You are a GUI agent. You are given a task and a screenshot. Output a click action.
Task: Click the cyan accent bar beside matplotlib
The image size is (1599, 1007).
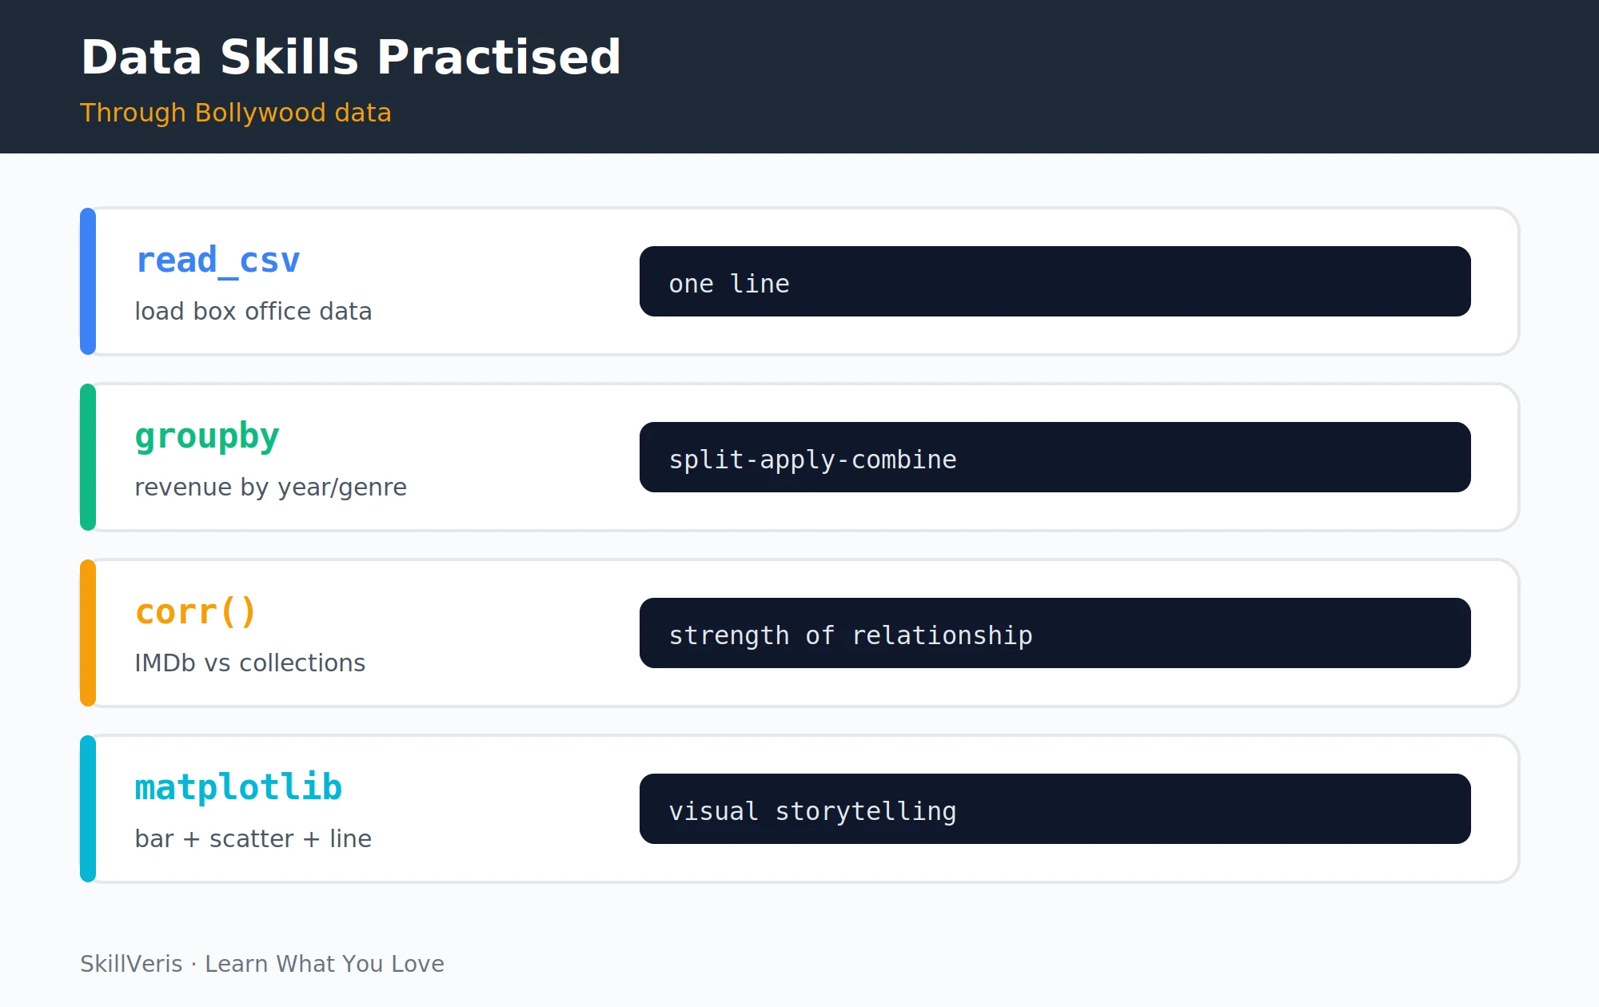pyautogui.click(x=88, y=809)
